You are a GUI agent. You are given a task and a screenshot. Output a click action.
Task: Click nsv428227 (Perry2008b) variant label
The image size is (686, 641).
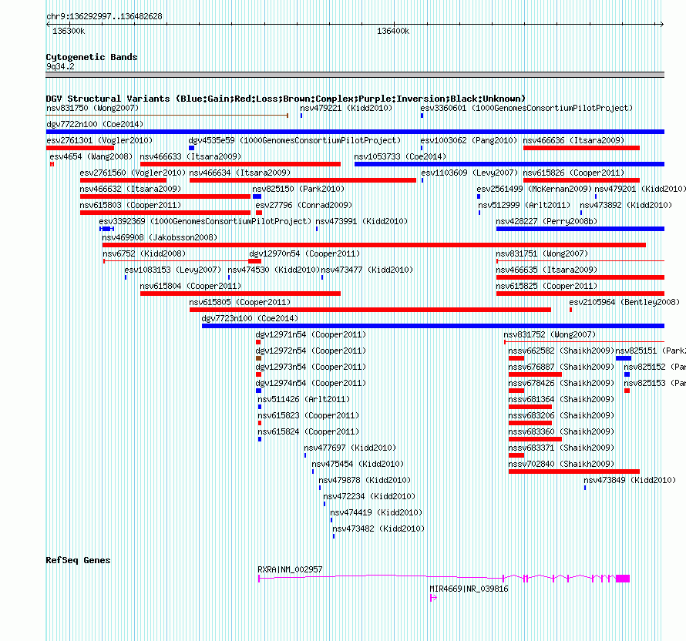[x=546, y=221]
